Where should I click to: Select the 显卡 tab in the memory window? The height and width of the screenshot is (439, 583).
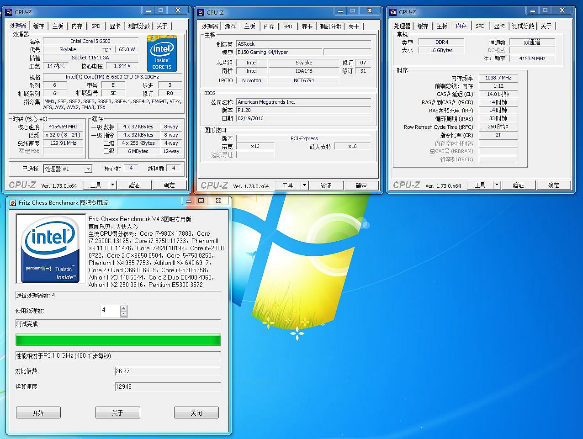coord(499,26)
